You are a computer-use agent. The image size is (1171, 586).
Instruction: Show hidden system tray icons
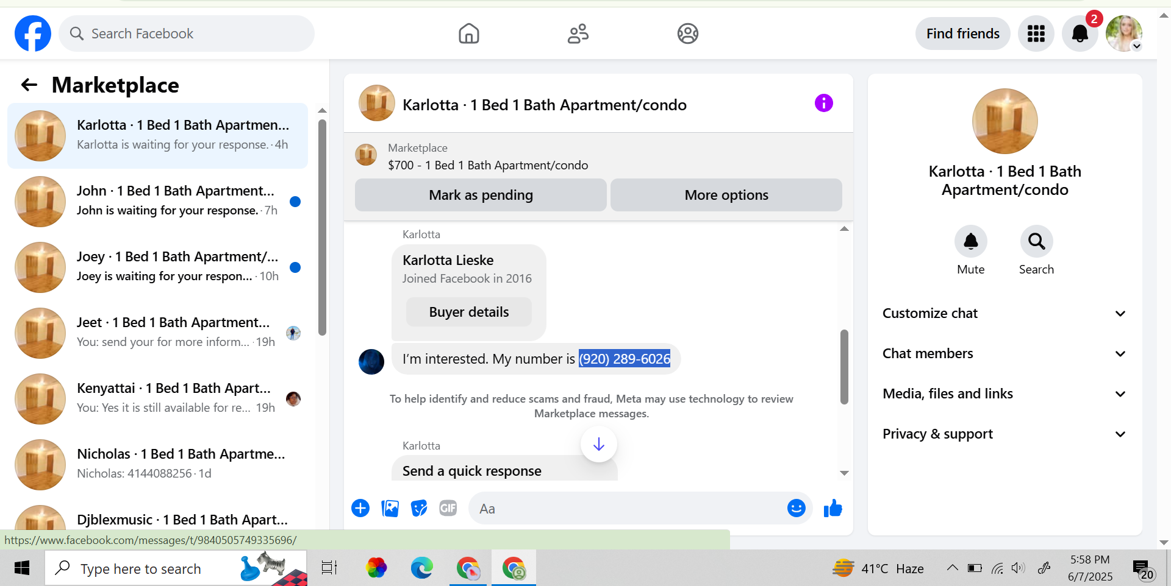[952, 568]
